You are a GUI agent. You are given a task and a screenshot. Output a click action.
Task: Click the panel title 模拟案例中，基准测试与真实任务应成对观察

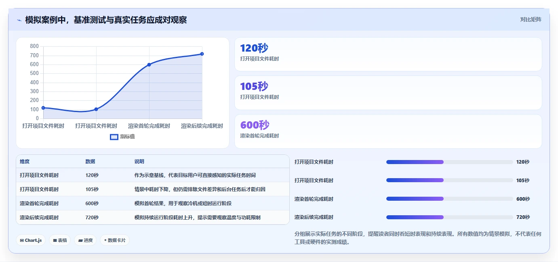point(106,20)
